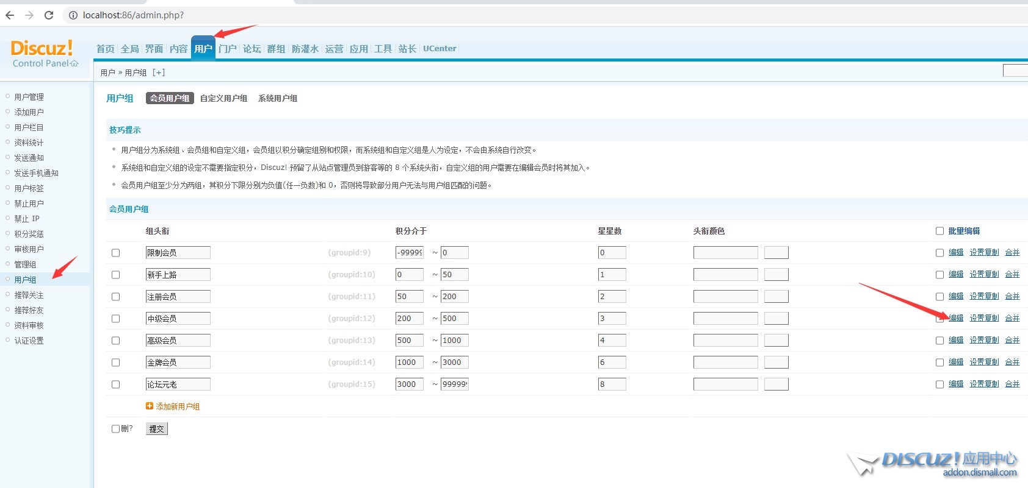Click the browser back arrow
Screen dimensions: 1028x488
point(10,15)
